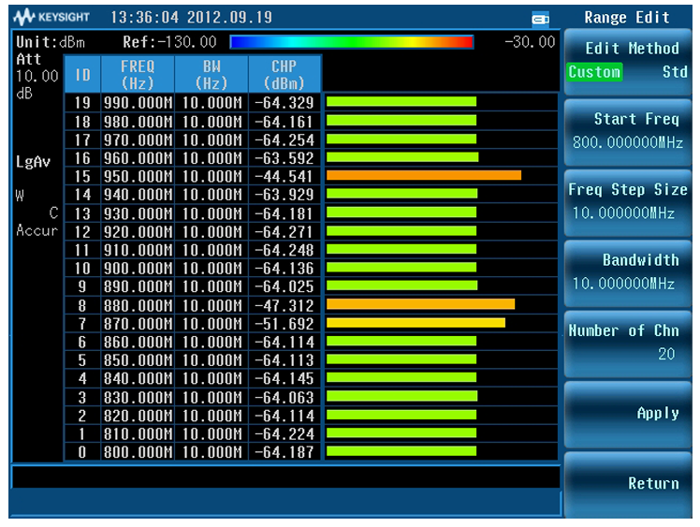Click ID cell 5

click(x=82, y=360)
